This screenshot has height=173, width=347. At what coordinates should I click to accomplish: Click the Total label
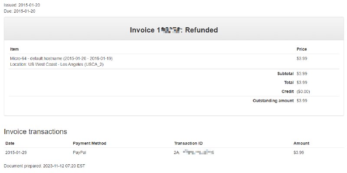289,82
